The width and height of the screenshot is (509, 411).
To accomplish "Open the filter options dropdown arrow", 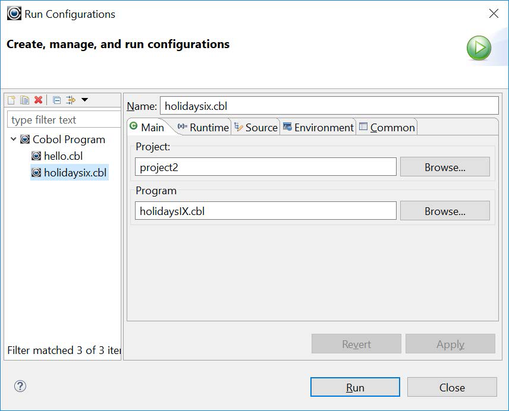I will (x=84, y=100).
